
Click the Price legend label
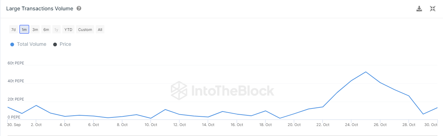[x=65, y=44]
